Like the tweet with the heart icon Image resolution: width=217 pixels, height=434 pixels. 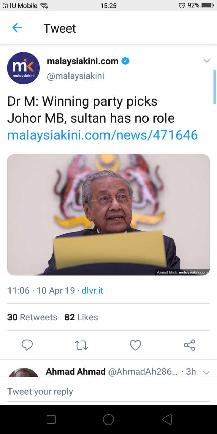tap(135, 345)
